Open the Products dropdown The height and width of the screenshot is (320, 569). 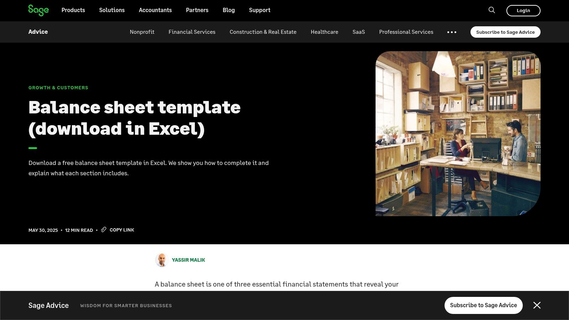73,10
